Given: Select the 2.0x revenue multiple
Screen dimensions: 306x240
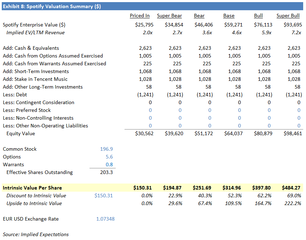Looking at the screenshot, I should tap(148, 33).
